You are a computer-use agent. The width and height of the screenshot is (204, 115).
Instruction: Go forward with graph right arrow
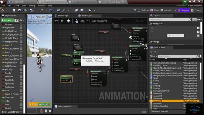pos(69,21)
